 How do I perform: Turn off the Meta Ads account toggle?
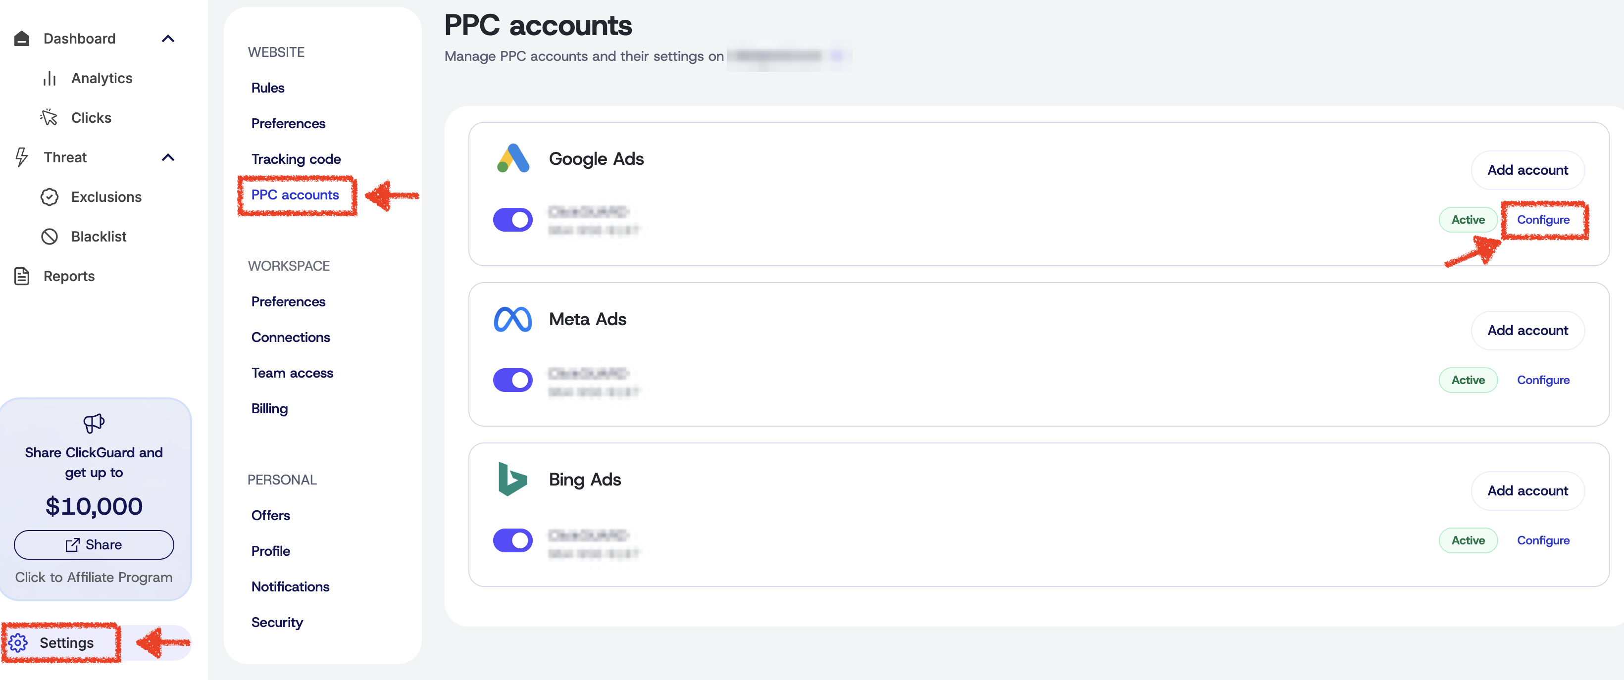(x=512, y=380)
